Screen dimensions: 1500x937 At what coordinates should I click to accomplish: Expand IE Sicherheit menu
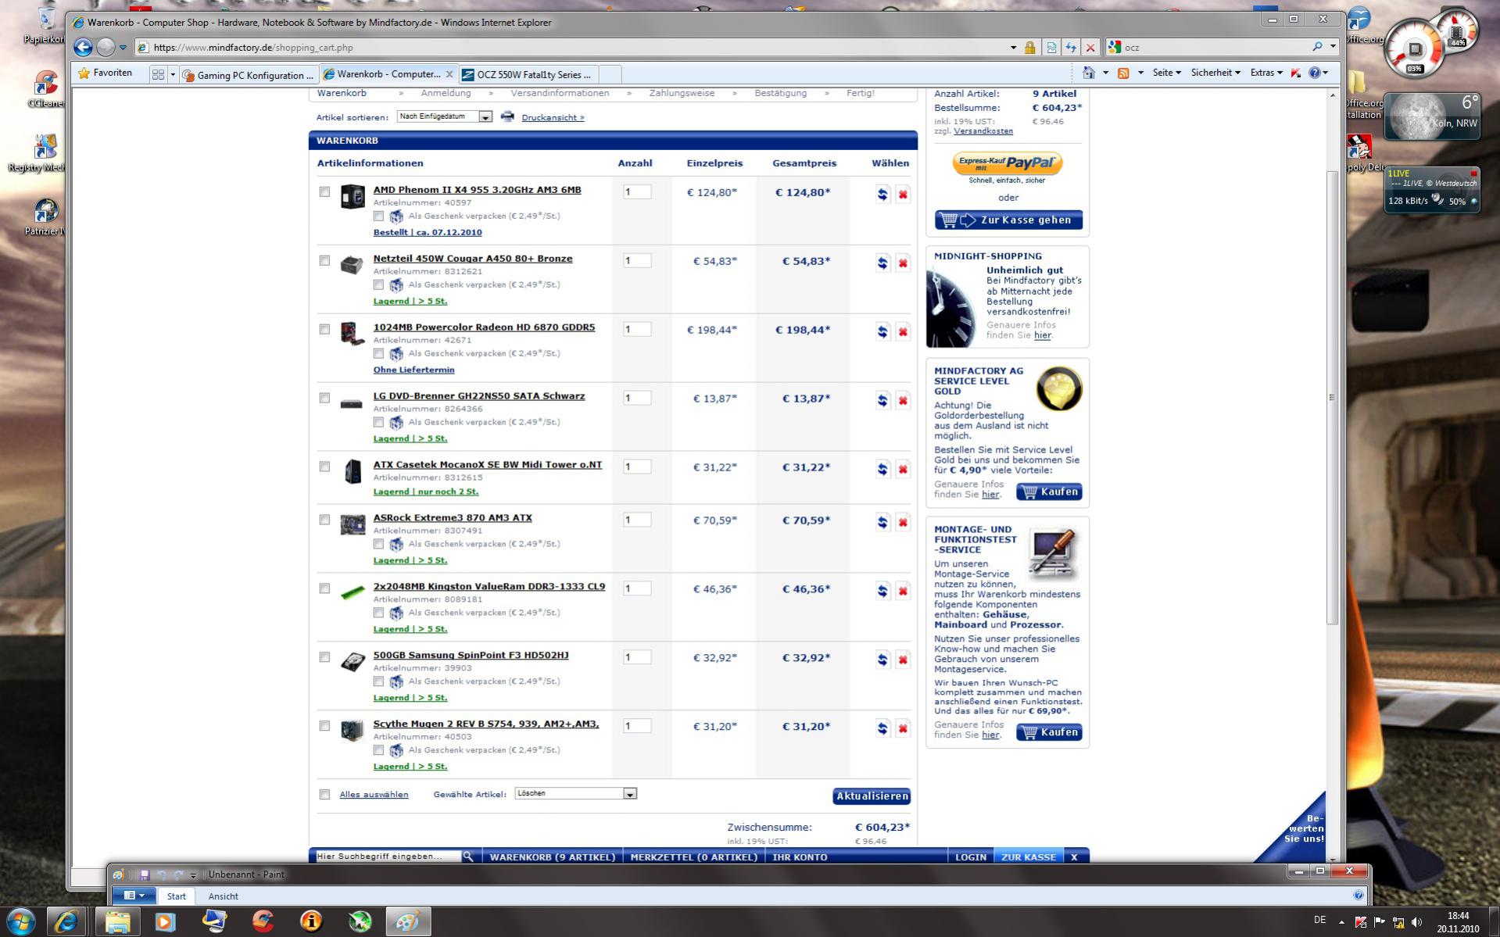tap(1215, 73)
